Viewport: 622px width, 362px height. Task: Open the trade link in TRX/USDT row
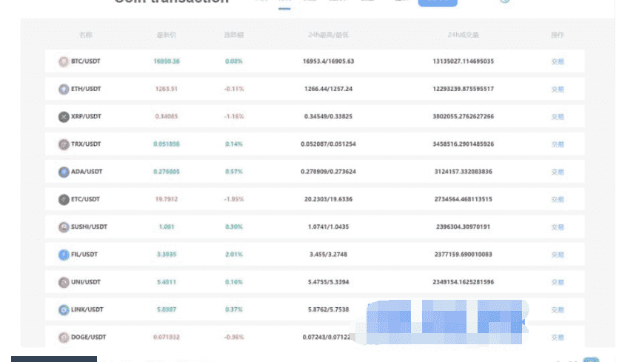pyautogui.click(x=558, y=144)
